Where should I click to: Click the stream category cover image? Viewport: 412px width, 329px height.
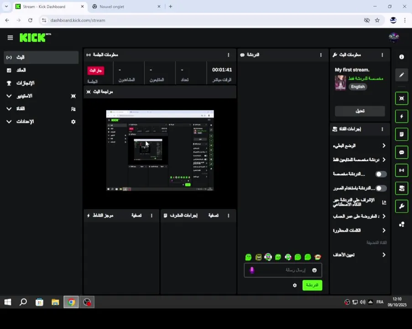pyautogui.click(x=340, y=83)
